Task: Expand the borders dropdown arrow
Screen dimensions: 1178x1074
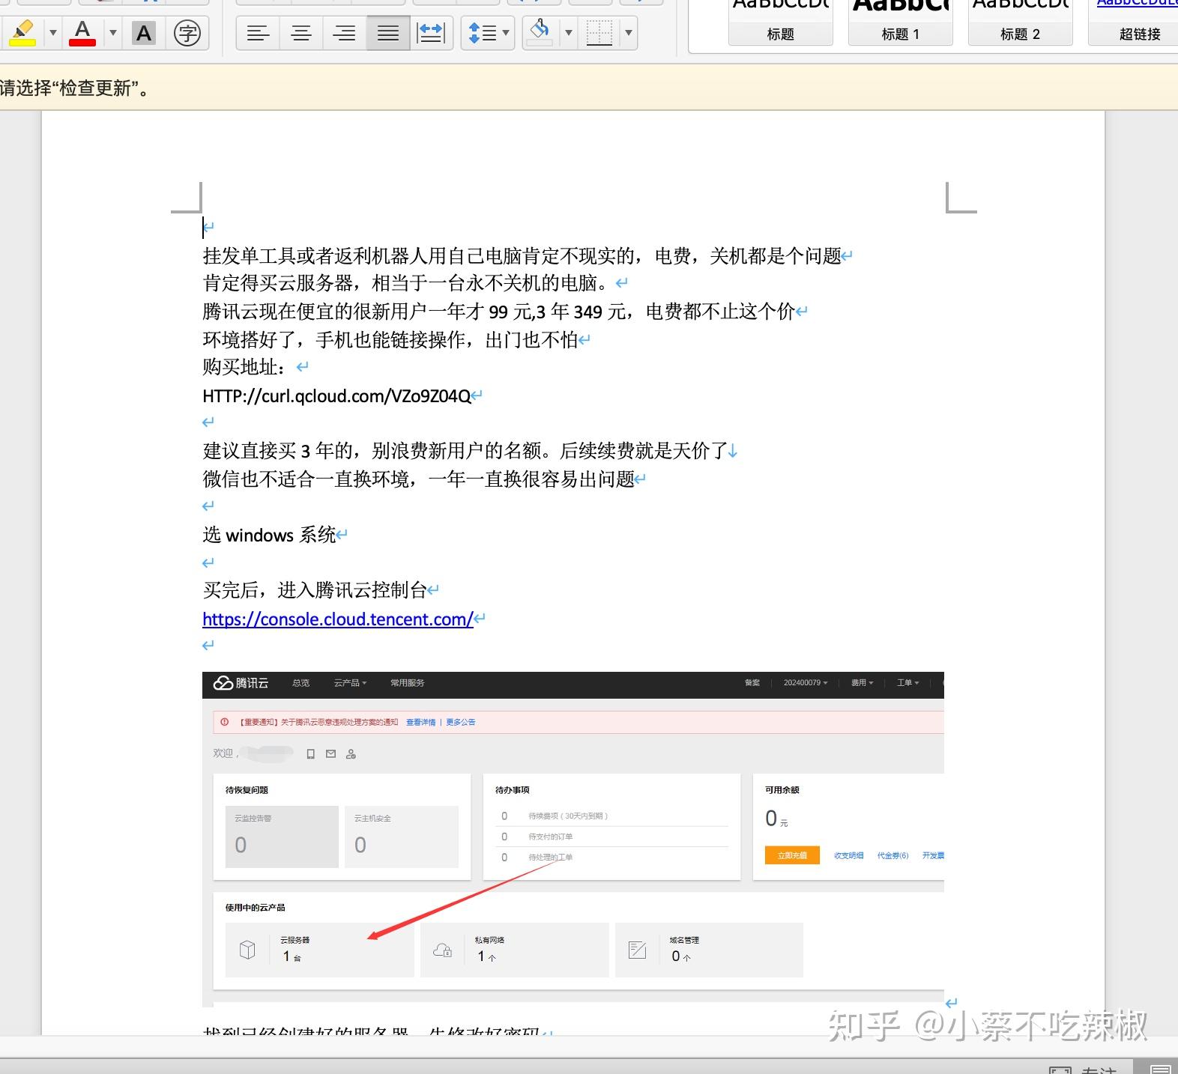Action: click(x=629, y=33)
